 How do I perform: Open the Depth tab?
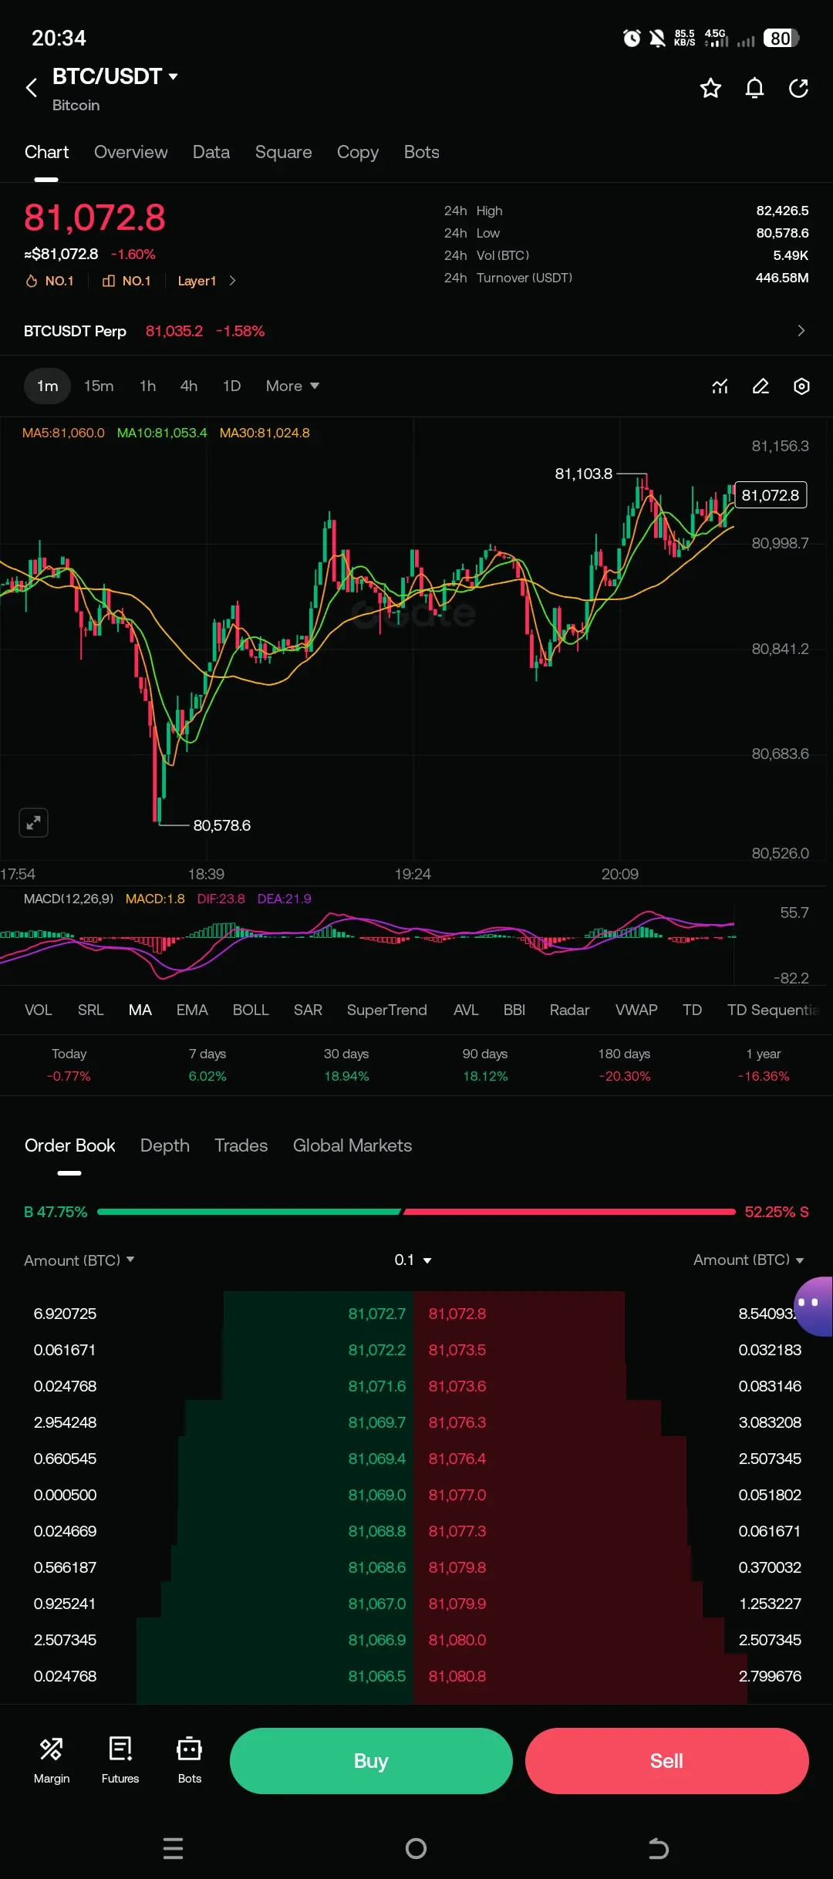(165, 1145)
